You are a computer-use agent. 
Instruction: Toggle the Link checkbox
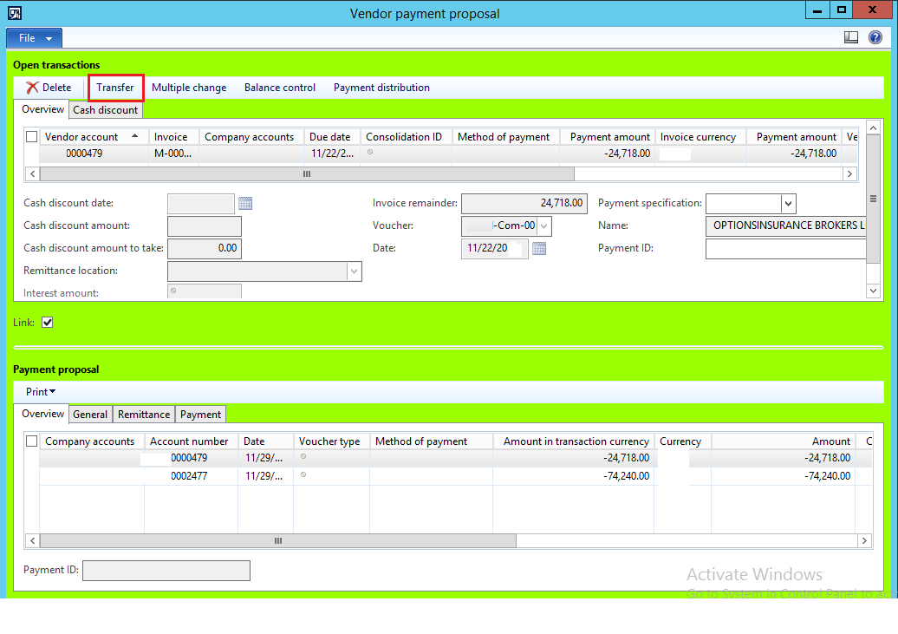pyautogui.click(x=48, y=322)
